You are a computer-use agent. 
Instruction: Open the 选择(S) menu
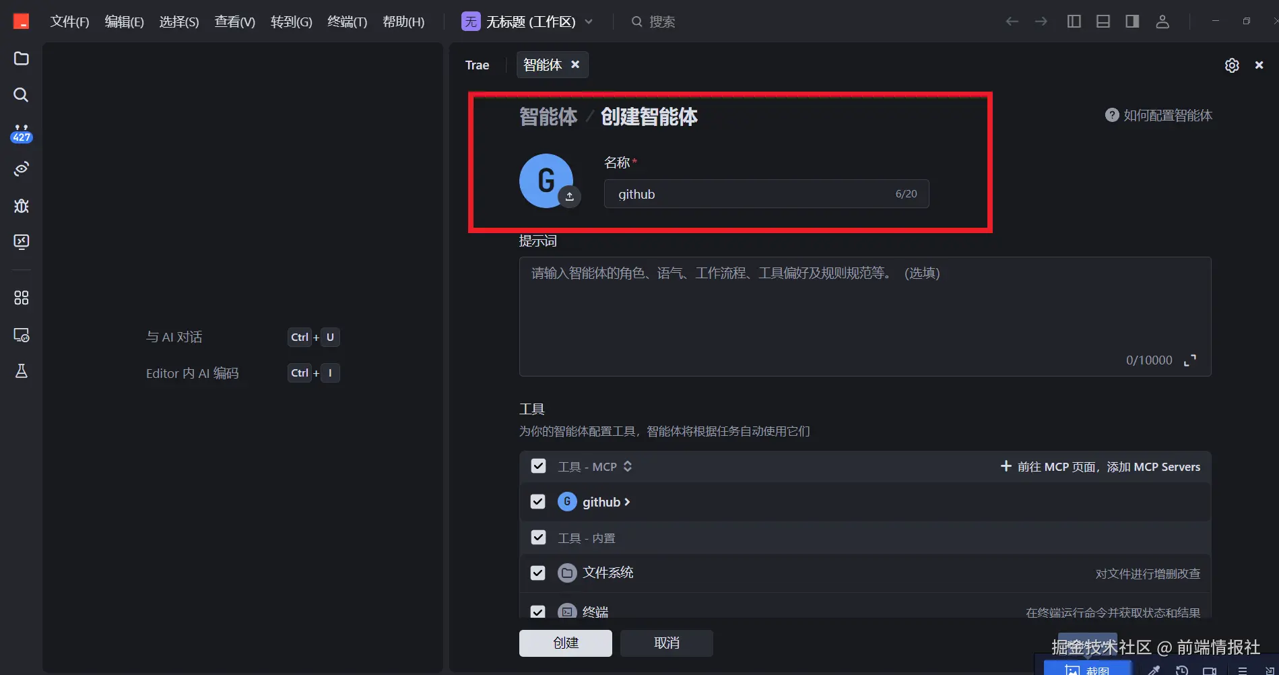click(x=179, y=22)
